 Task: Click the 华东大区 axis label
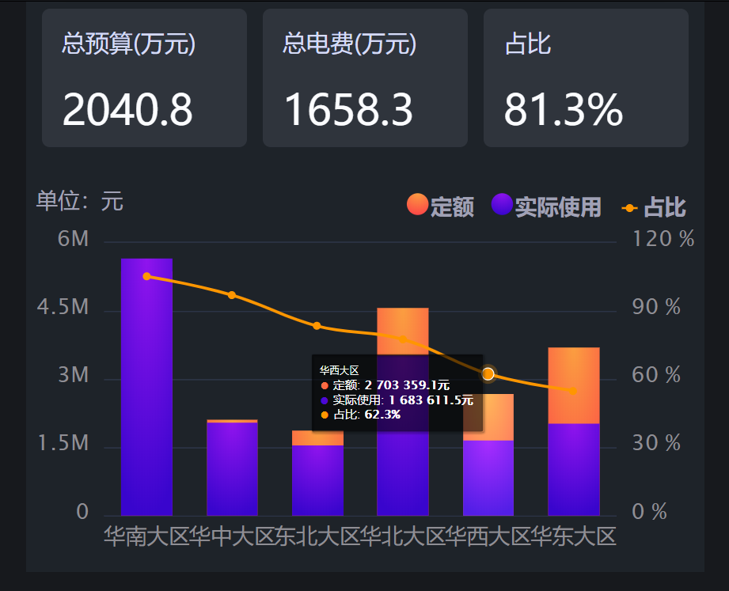pyautogui.click(x=574, y=536)
